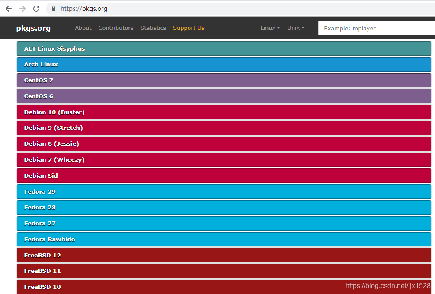Open the Fedora 28 section

point(224,208)
